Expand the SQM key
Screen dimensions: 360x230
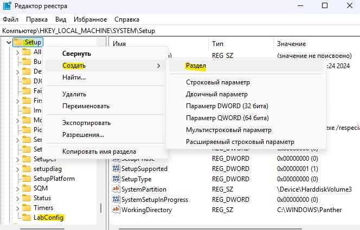[17, 189]
